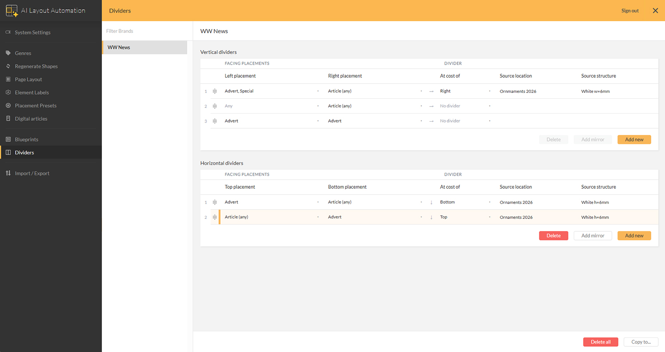Image resolution: width=665 pixels, height=352 pixels.
Task: Click 'Ornaments 2026' in horizontal Advert row
Action: tap(516, 203)
